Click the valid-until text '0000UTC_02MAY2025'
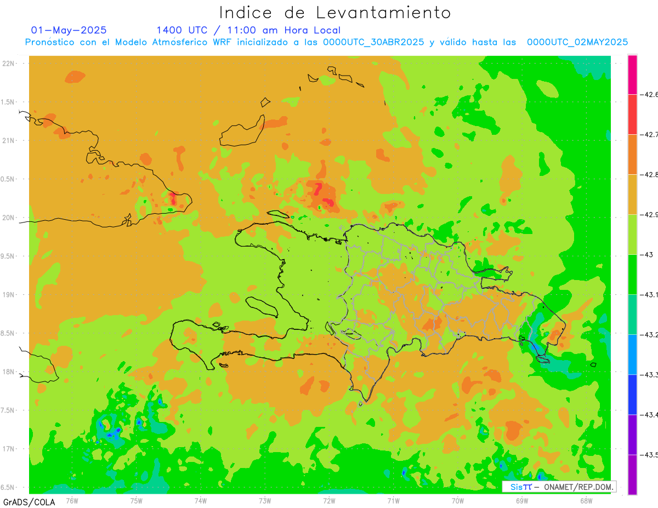 pyautogui.click(x=577, y=42)
